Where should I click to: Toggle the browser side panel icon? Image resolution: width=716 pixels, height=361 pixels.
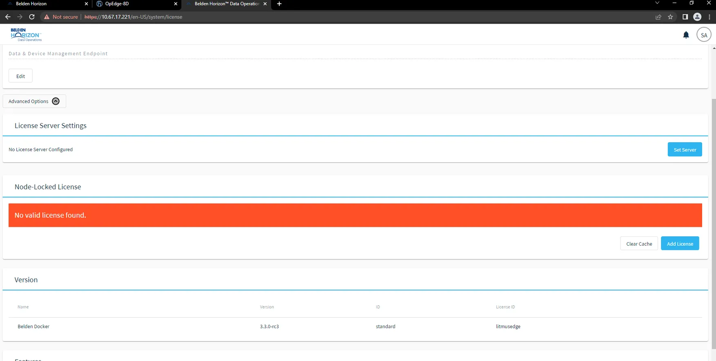point(685,17)
